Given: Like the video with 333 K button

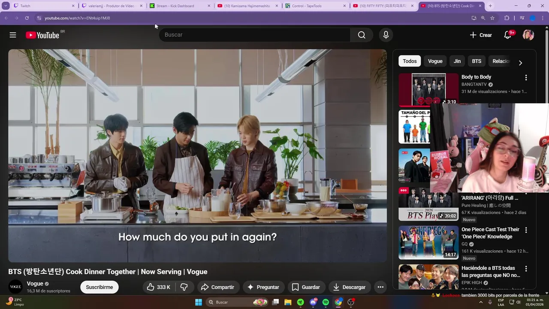Looking at the screenshot, I should click(158, 287).
